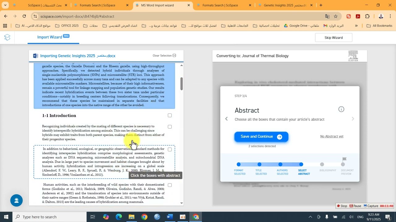Click the Windows taskbar search box
Viewport: 396px width, 222px height.
(x=49, y=217)
